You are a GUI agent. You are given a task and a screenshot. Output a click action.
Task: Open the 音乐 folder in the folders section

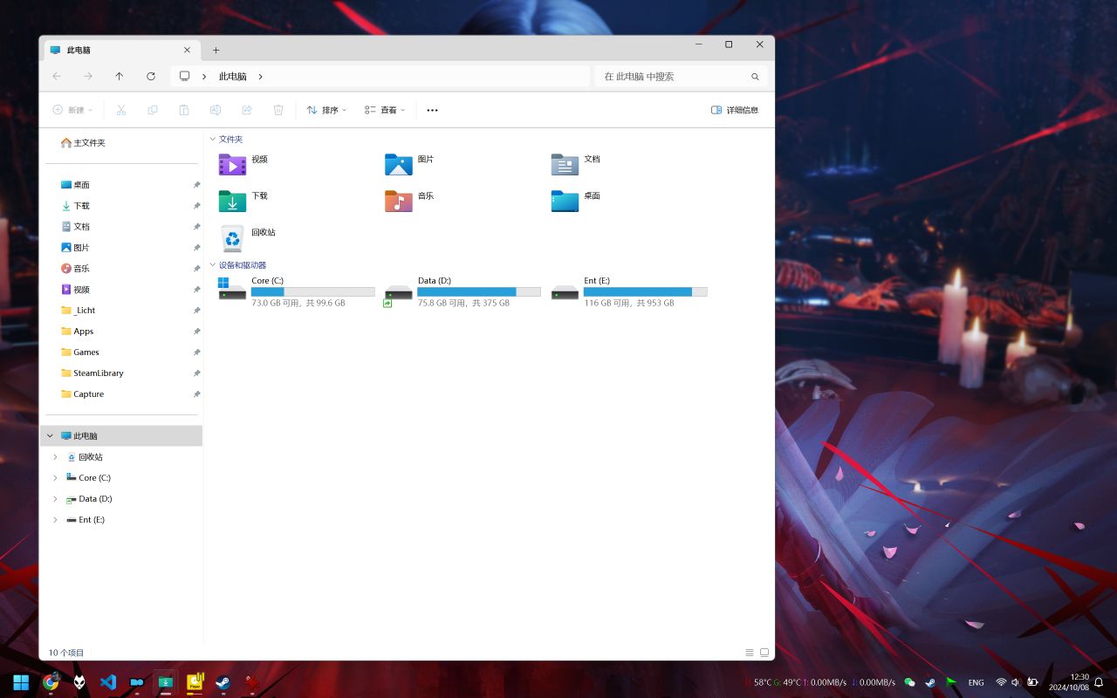(410, 201)
